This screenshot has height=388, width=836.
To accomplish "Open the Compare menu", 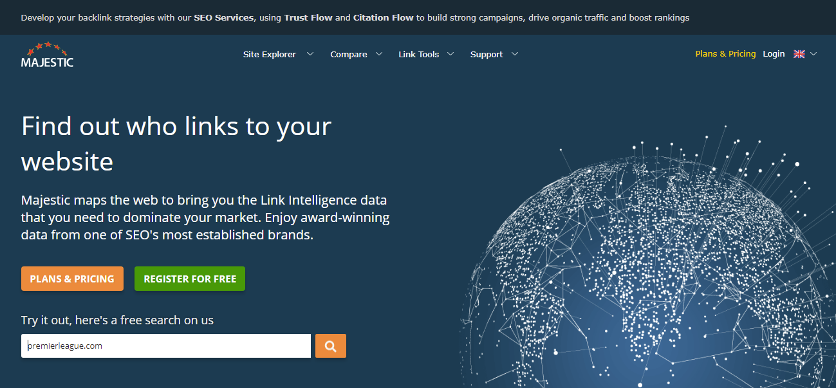I will click(x=348, y=55).
